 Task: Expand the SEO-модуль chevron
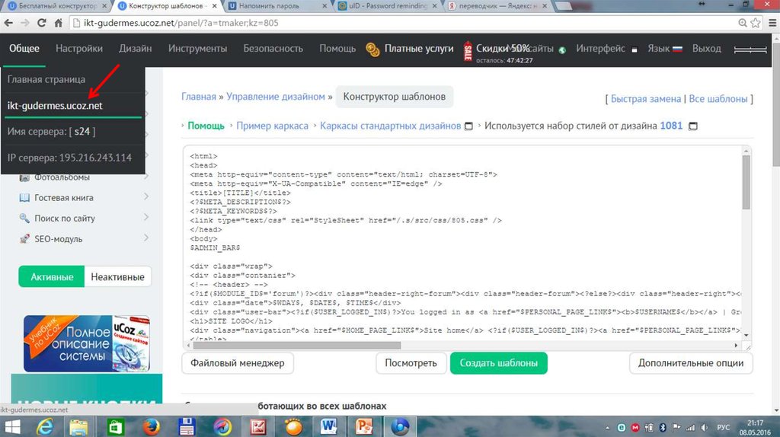coord(145,239)
